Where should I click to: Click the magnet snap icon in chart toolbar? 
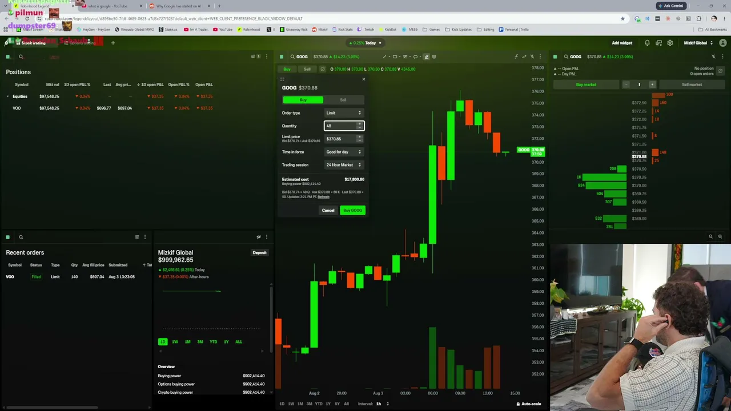434,57
